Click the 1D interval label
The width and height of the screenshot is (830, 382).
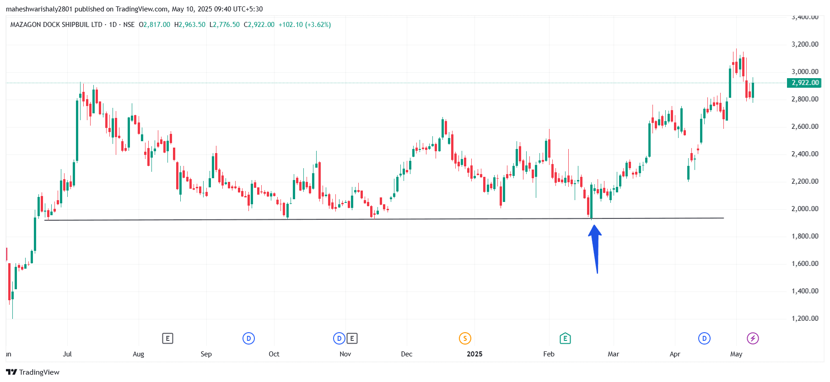click(113, 25)
